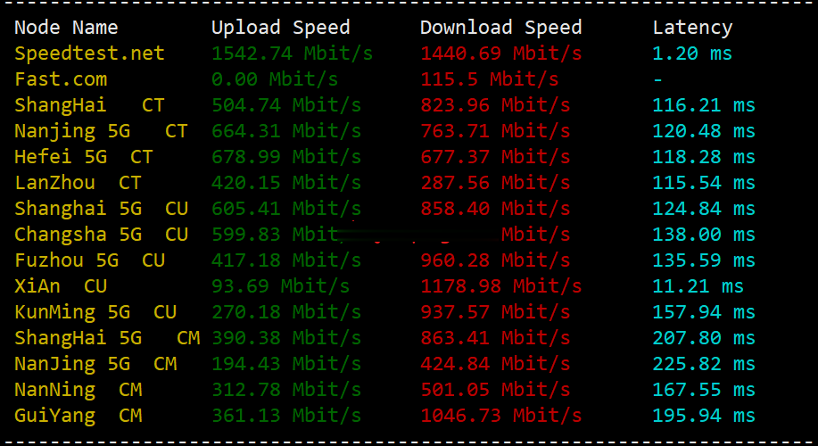
Task: Select the ShangHai CT node row name
Action: 90,105
